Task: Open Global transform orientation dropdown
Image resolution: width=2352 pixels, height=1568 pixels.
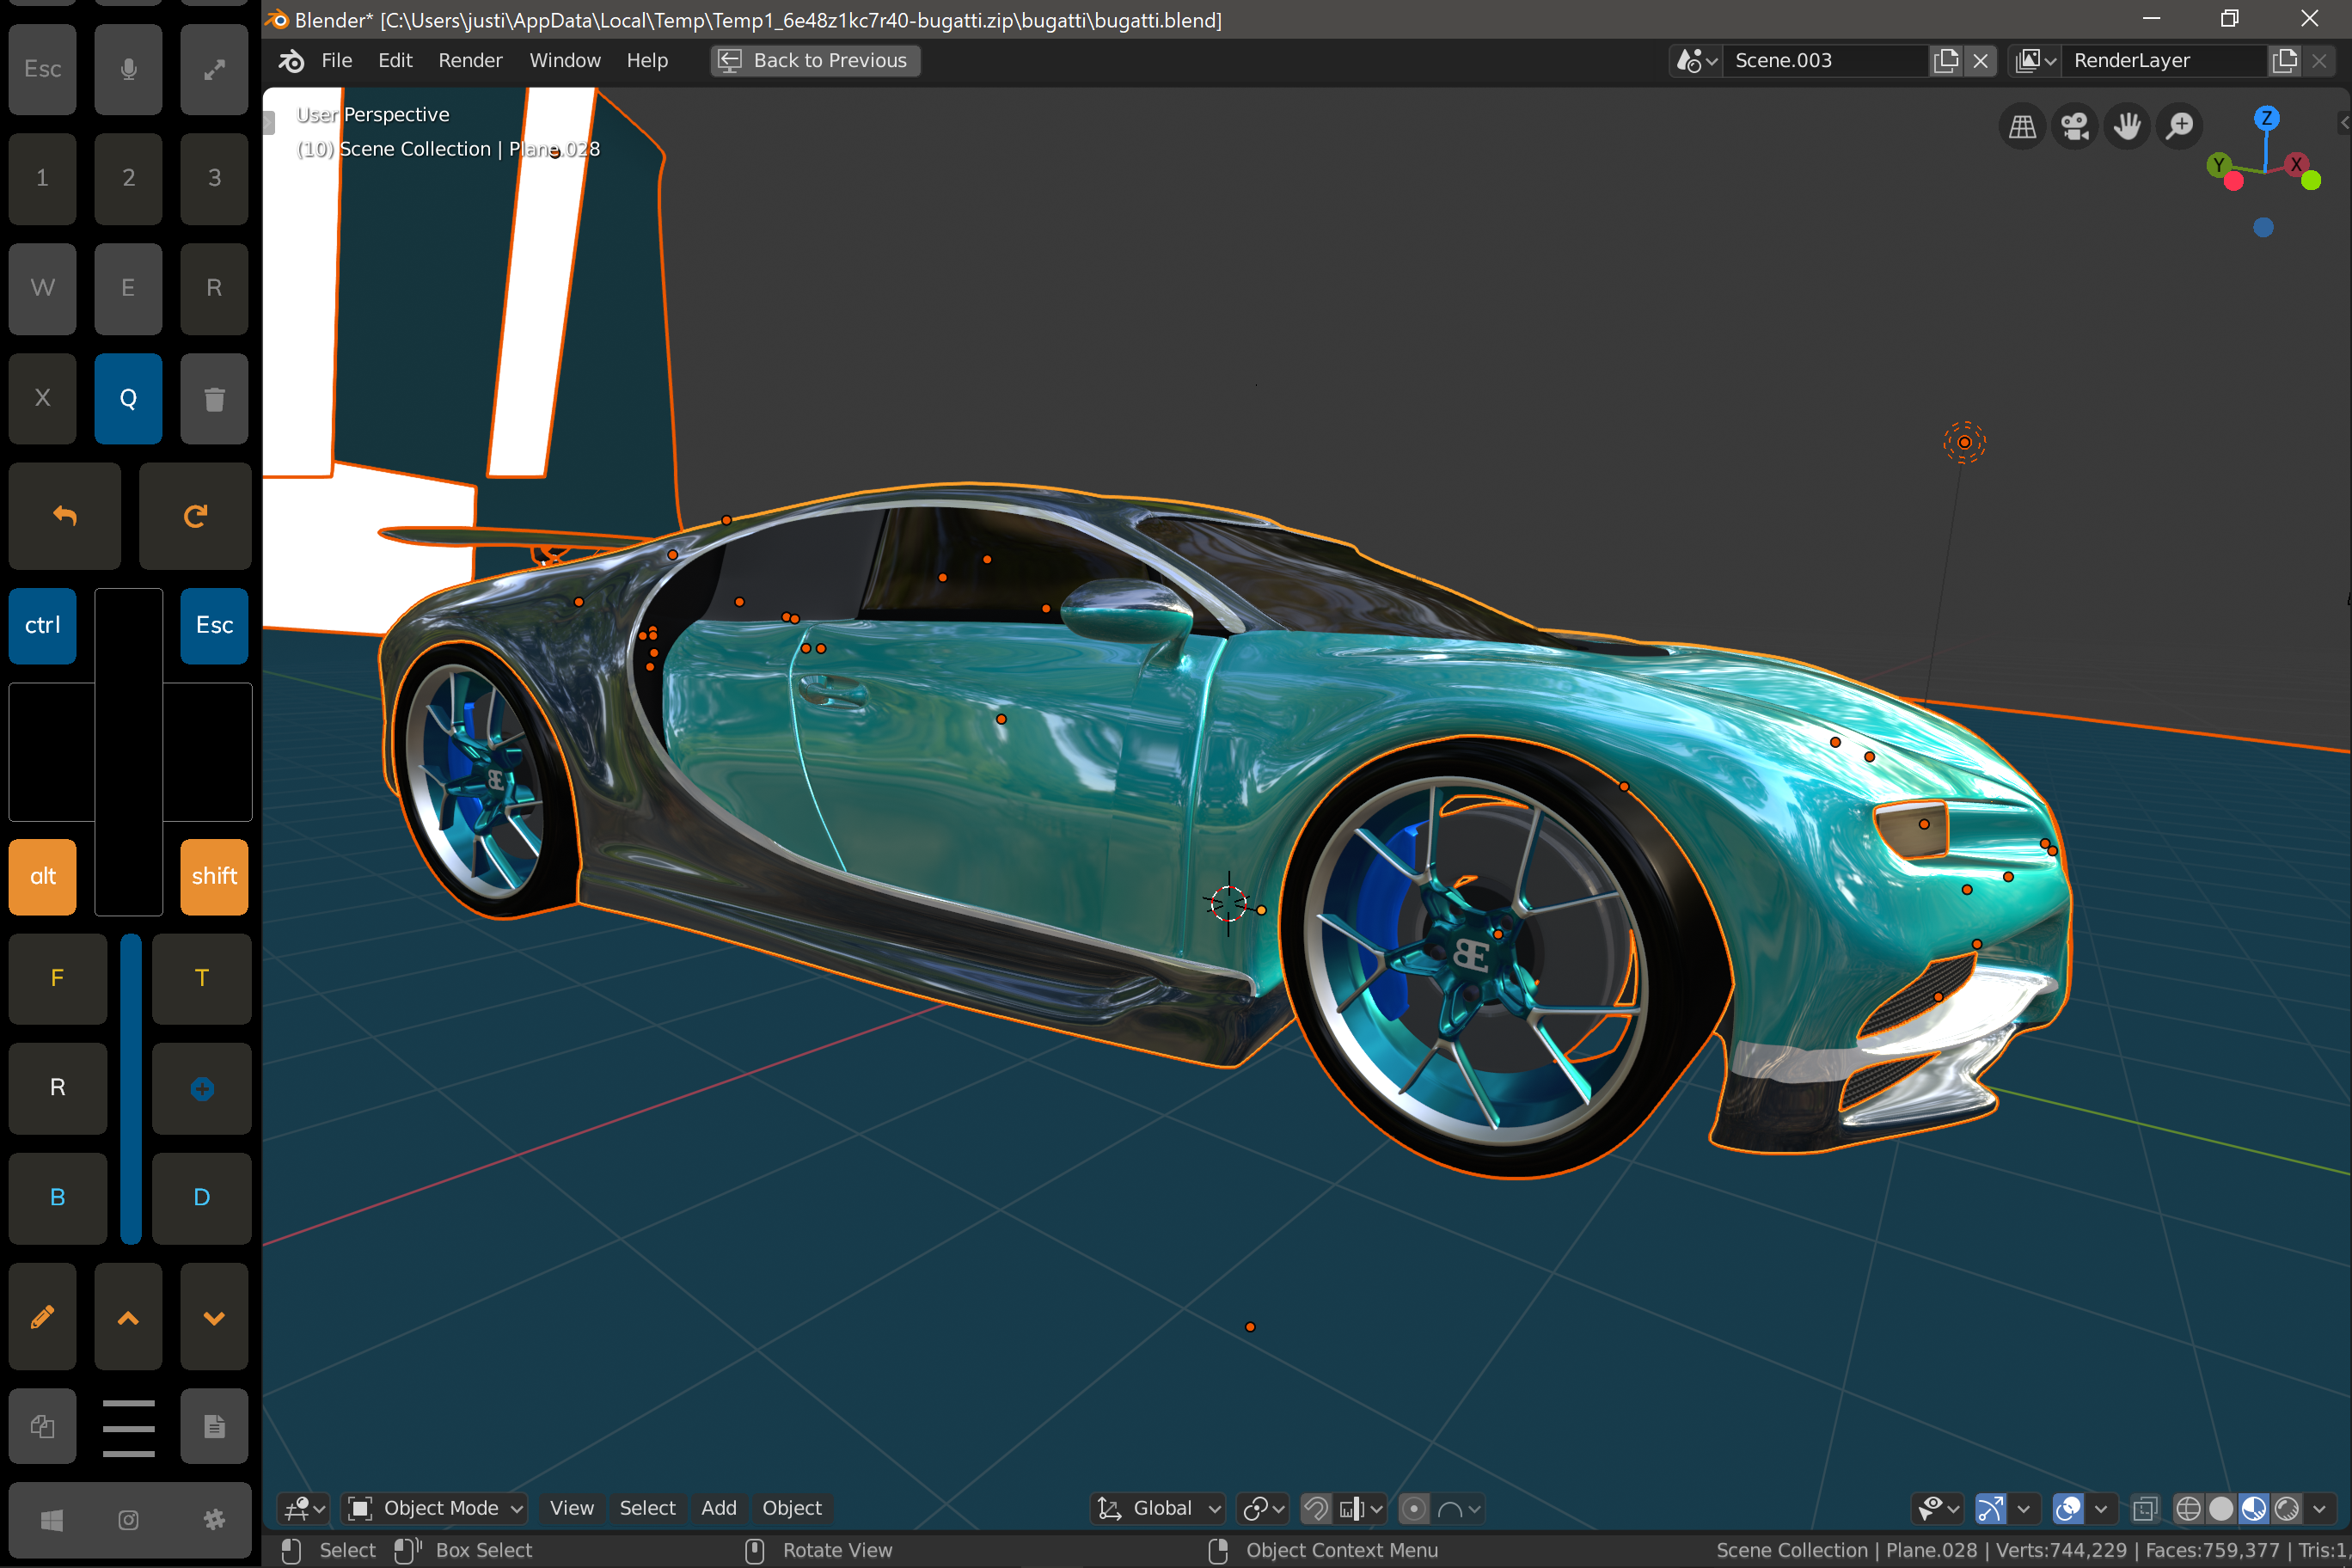Action: point(1158,1508)
